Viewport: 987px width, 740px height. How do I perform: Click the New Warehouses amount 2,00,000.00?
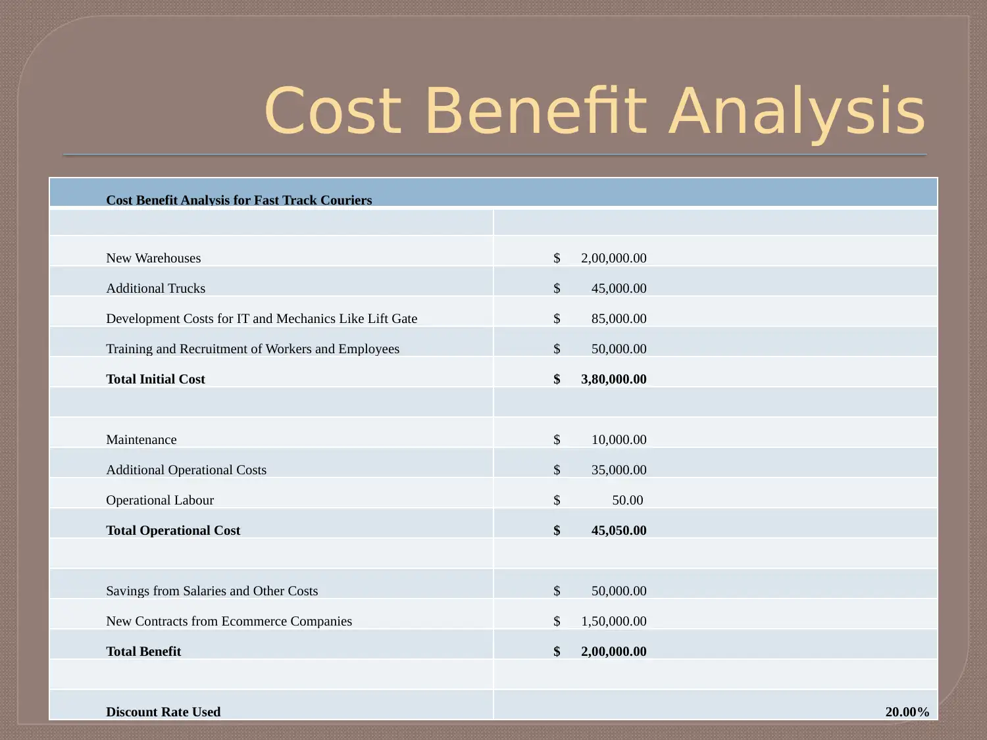click(614, 258)
